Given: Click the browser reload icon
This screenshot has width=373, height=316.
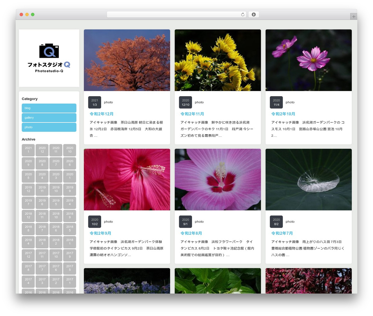Looking at the screenshot, I should (x=242, y=15).
